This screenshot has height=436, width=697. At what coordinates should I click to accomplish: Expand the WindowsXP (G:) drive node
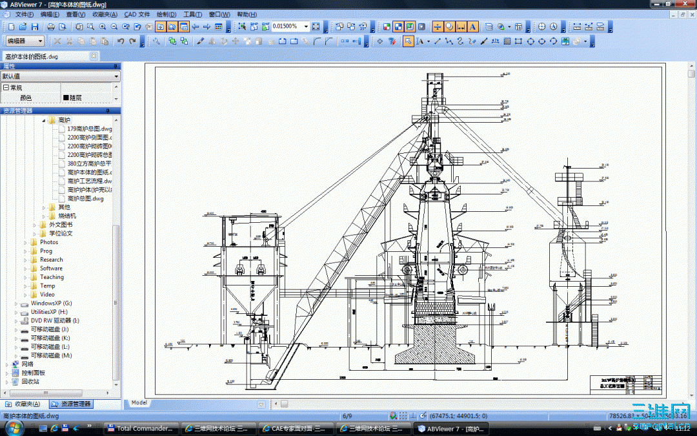16,304
